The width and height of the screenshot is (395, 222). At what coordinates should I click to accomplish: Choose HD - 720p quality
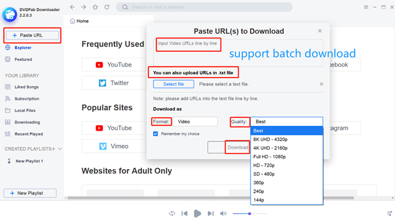click(287, 166)
